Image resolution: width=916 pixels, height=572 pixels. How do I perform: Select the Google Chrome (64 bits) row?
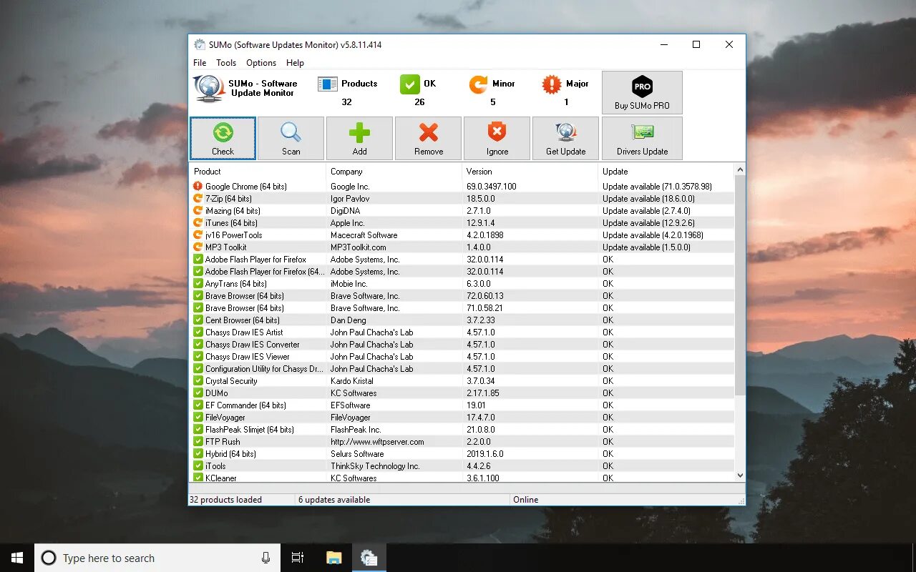pyautogui.click(x=462, y=187)
